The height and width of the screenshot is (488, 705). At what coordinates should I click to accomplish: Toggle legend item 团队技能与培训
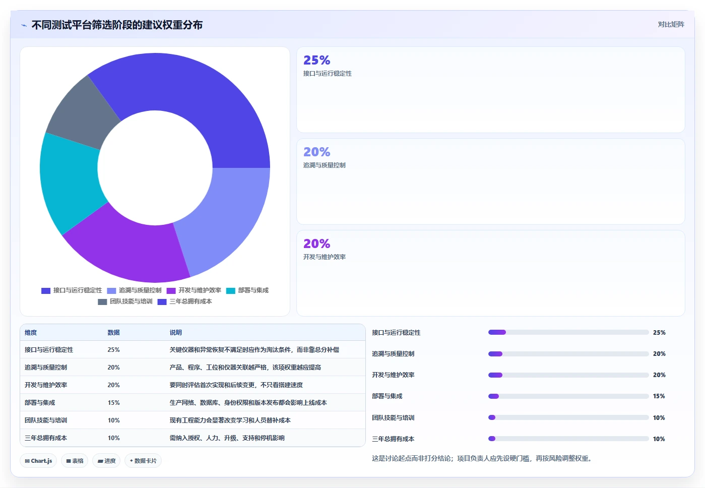[x=125, y=301]
